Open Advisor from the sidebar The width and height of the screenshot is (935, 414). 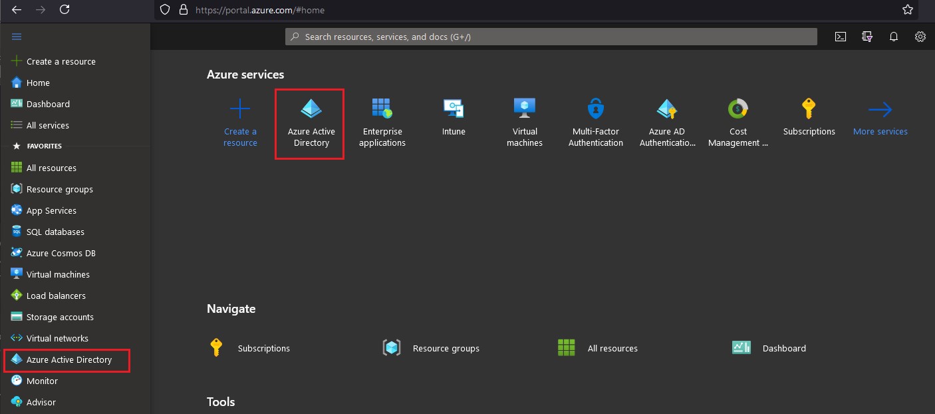[41, 402]
